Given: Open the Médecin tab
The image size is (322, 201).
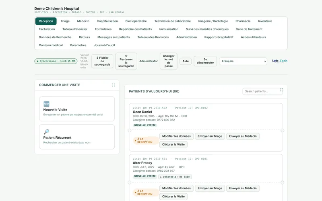Looking at the screenshot, I should click(x=83, y=21).
